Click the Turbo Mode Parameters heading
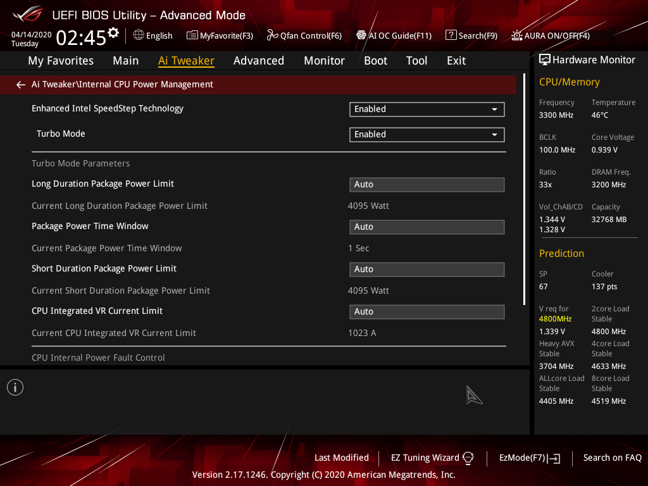Viewport: 648px width, 486px height. (x=80, y=164)
